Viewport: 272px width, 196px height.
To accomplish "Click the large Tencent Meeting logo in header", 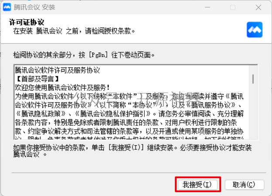I will tap(255, 30).
